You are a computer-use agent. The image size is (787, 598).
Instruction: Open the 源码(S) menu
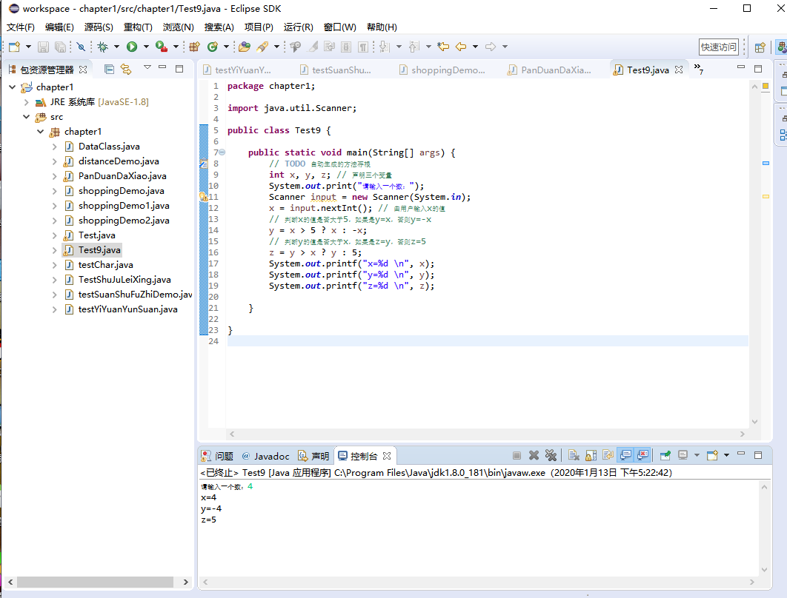pos(99,27)
